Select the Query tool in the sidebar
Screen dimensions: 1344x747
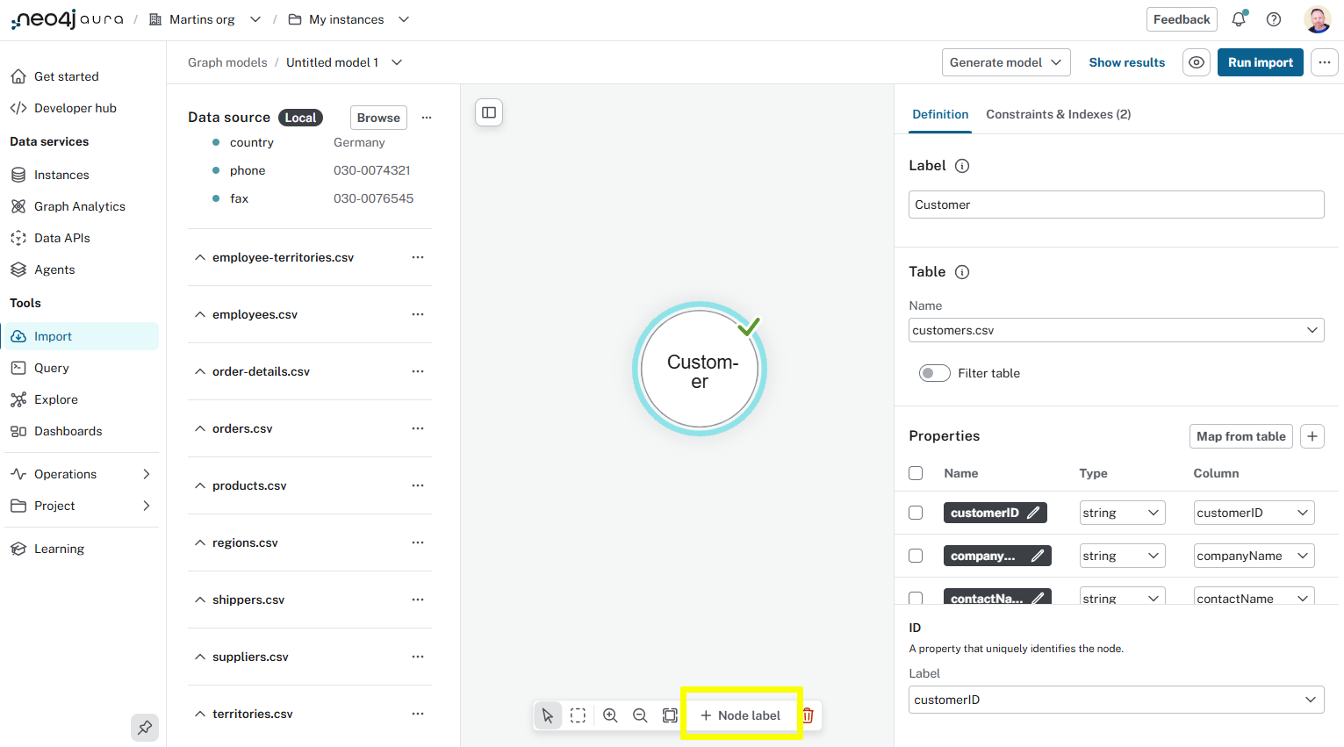coord(49,367)
